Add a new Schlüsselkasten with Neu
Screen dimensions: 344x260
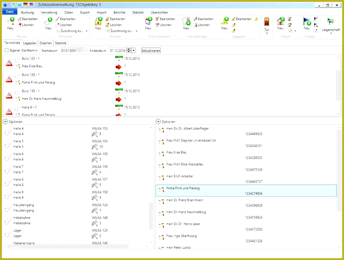[148, 24]
